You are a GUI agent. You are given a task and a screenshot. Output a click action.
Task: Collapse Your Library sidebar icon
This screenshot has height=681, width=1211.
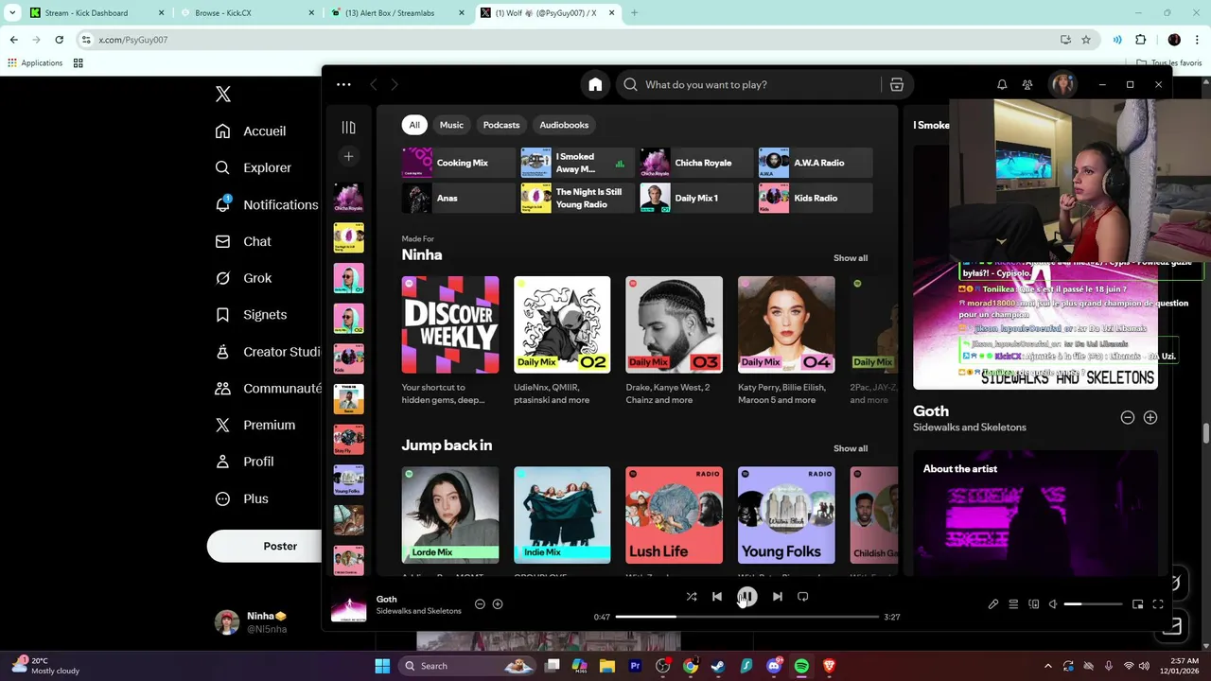[348, 127]
